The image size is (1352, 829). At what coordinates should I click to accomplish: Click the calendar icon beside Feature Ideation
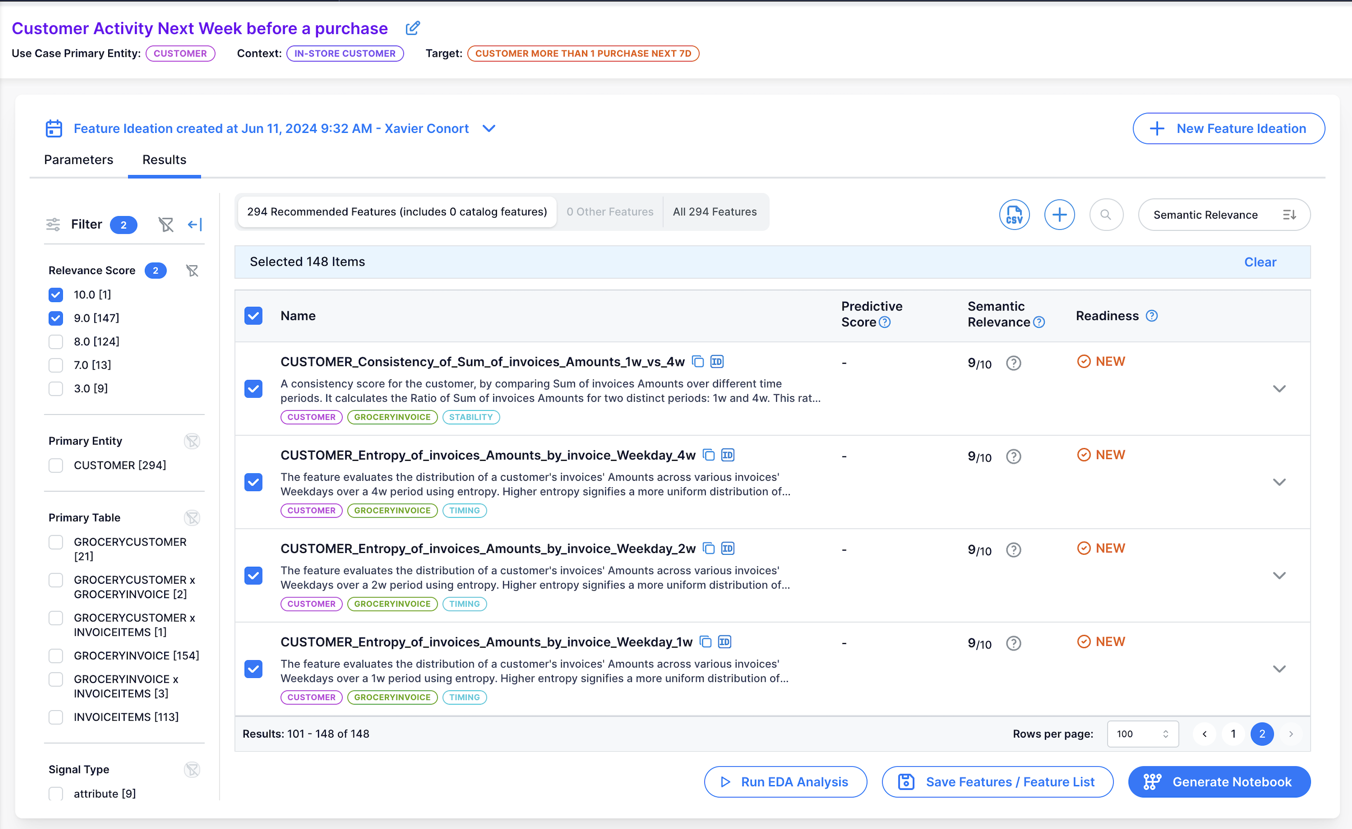(54, 128)
